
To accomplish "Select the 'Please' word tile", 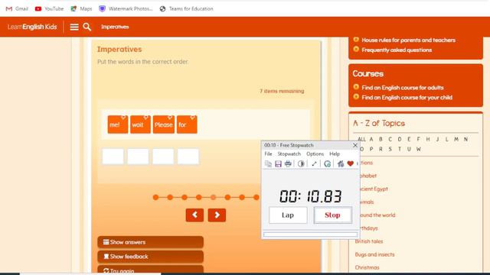I will (x=164, y=125).
